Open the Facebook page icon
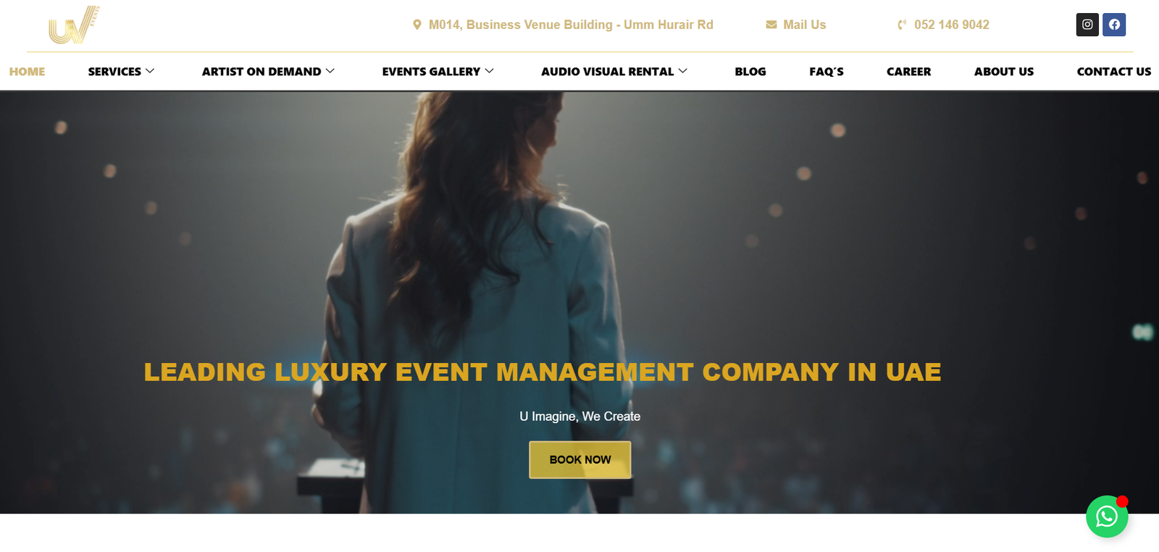The width and height of the screenshot is (1159, 552). coord(1114,25)
